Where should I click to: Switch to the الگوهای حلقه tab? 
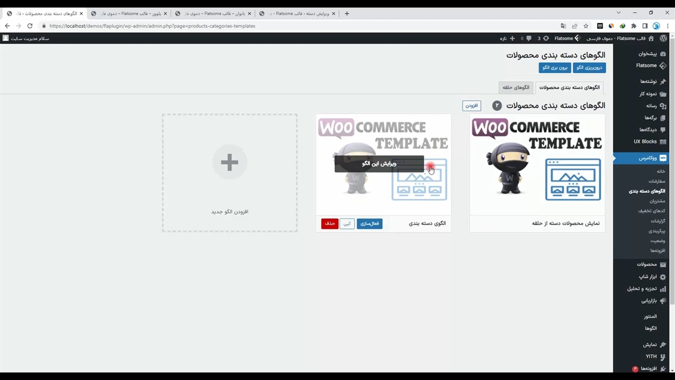[x=516, y=88]
